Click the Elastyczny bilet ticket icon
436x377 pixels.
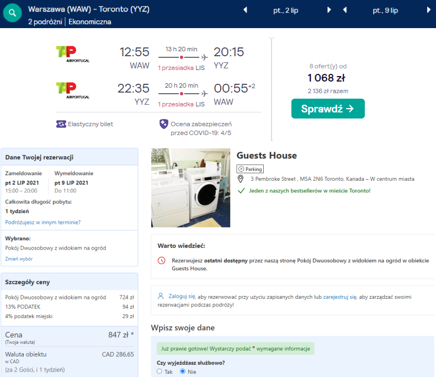point(61,124)
